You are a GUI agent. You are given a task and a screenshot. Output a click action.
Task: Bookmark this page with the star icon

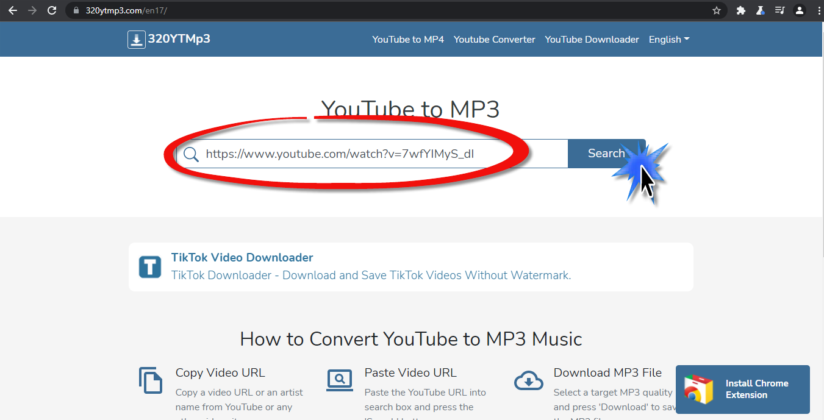[717, 10]
